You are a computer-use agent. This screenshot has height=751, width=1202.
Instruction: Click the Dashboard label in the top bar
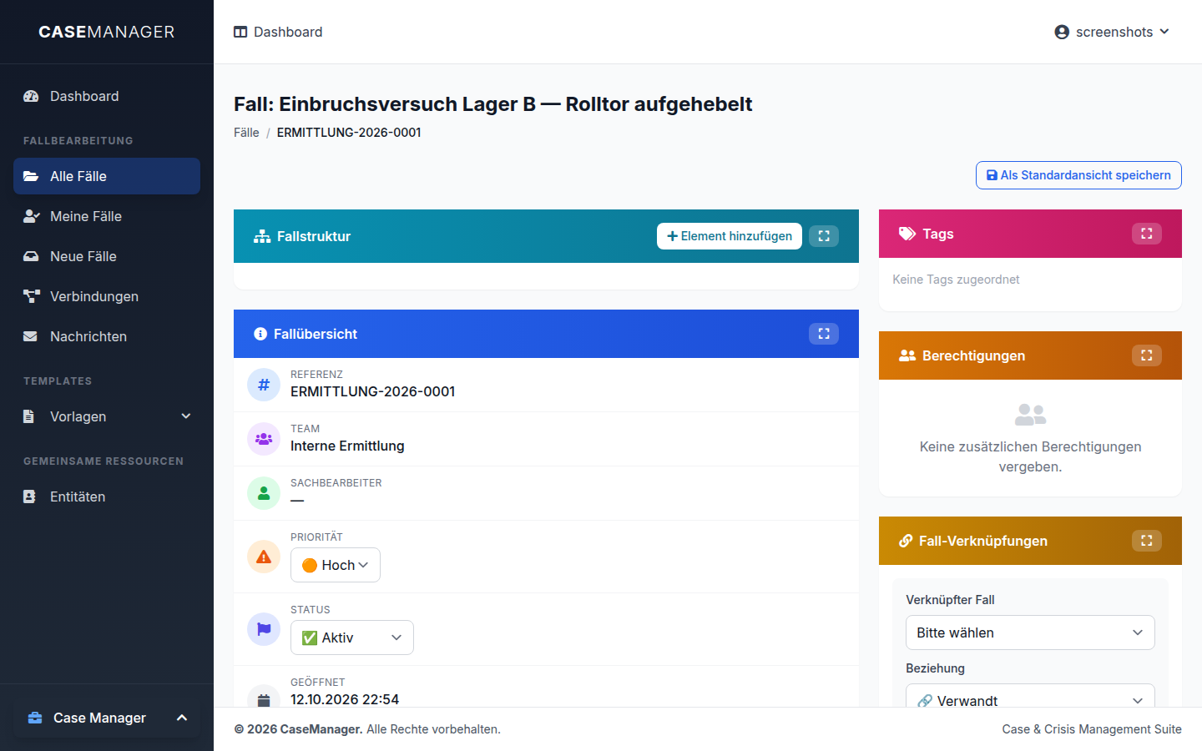coord(288,32)
